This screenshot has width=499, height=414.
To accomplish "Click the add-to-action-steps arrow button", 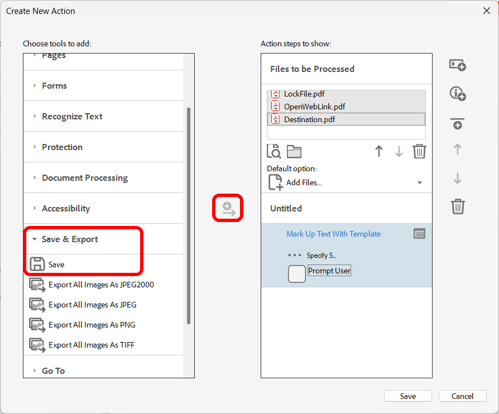I will pos(228,209).
